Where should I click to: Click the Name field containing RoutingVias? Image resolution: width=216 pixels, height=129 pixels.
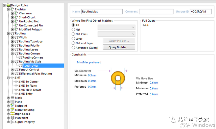coord(101,12)
